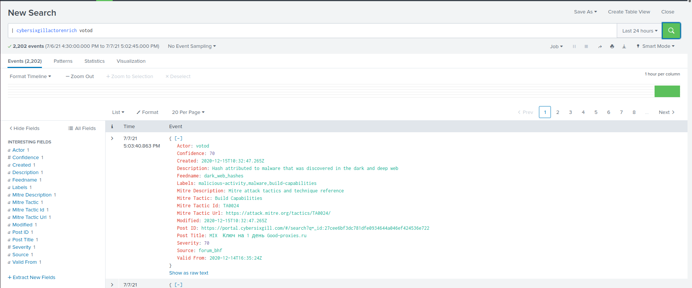Select Feedname interesting field
Screen dimensions: 692x288
click(25, 180)
